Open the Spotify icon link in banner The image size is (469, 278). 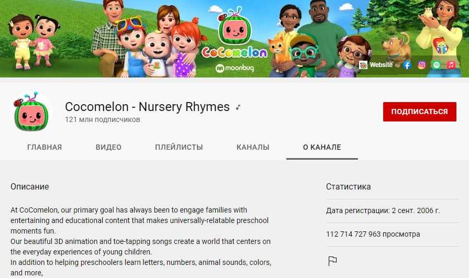(x=437, y=65)
